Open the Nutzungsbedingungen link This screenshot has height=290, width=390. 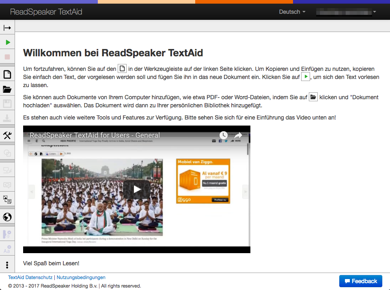click(x=81, y=277)
